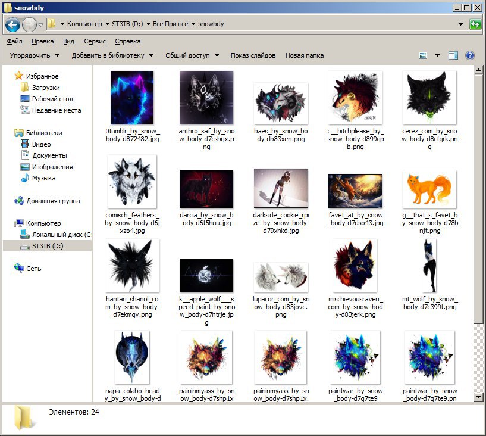Image resolution: width=486 pixels, height=436 pixels.
Task: Open the Файл menu
Action: (14, 41)
